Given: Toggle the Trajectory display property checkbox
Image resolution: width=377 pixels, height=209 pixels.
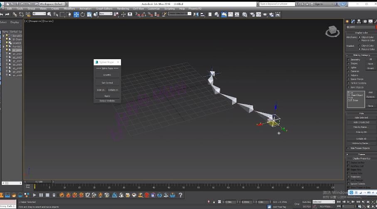Looking at the screenshot, I should (x=348, y=177).
